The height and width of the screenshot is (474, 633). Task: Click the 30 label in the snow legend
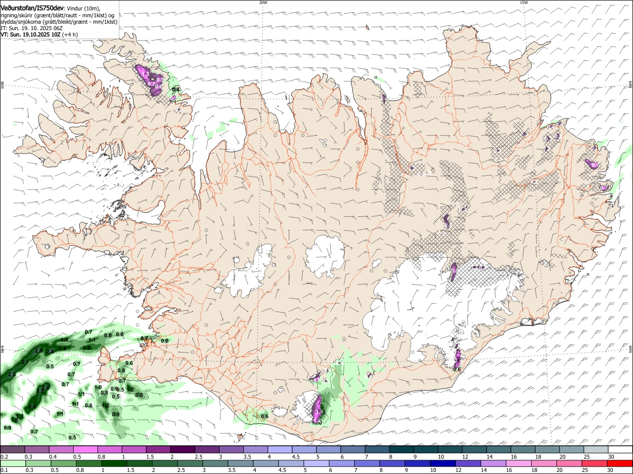(x=611, y=457)
